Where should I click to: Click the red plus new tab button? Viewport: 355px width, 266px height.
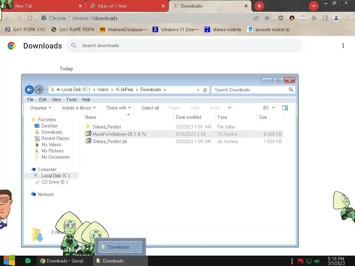[x=259, y=6]
